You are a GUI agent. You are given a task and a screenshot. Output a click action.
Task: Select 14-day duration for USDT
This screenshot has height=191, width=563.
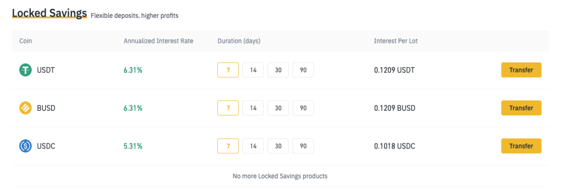(x=253, y=70)
